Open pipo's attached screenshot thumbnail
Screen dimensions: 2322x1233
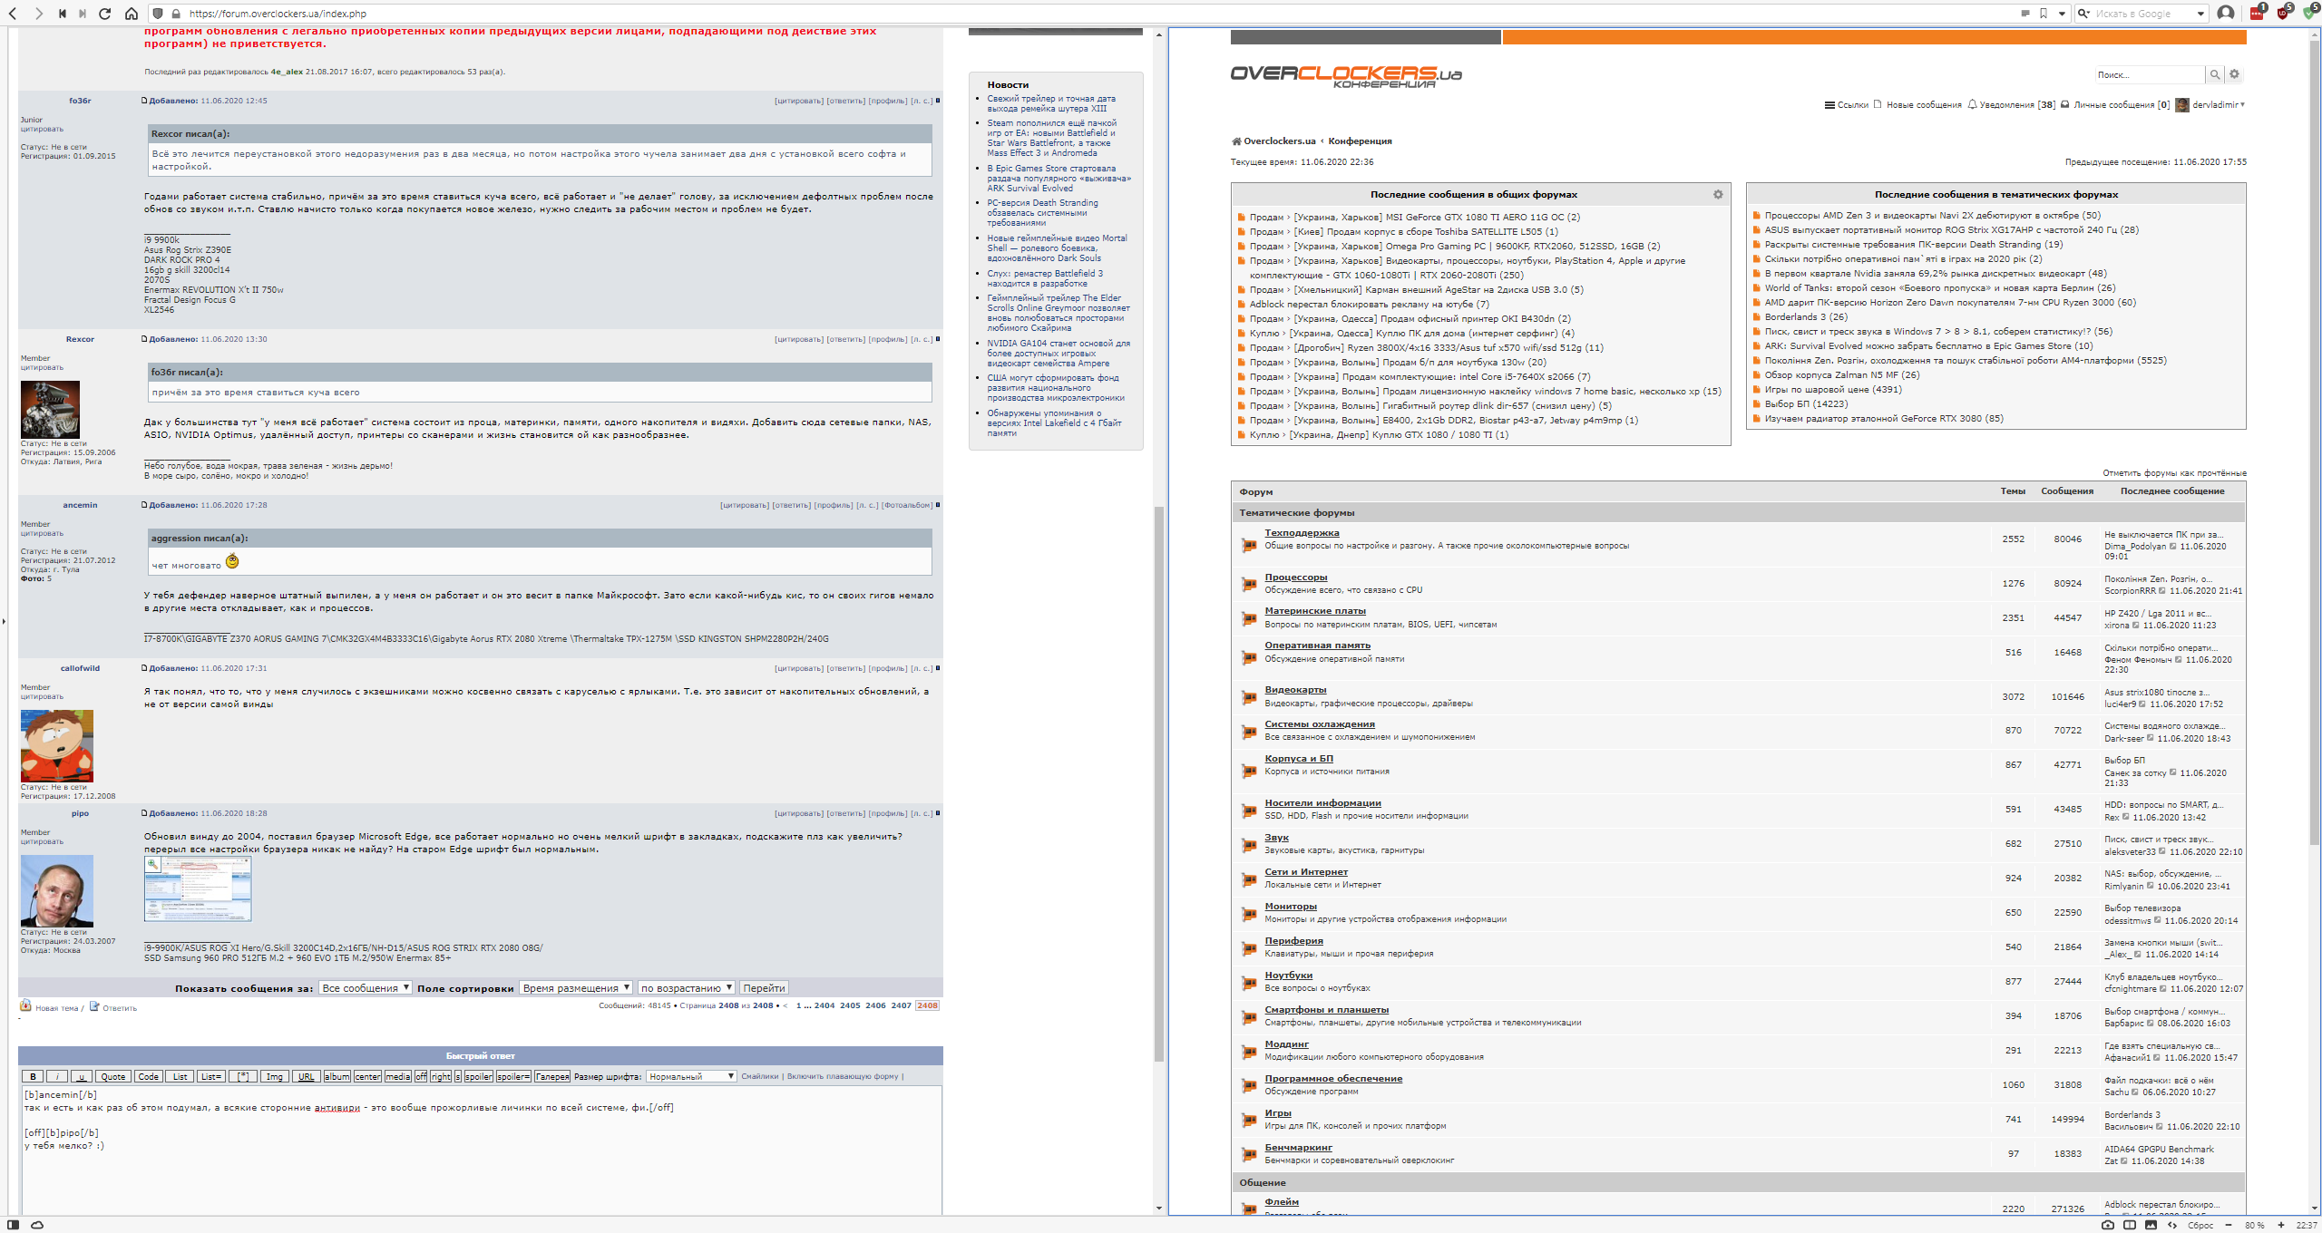coord(198,889)
